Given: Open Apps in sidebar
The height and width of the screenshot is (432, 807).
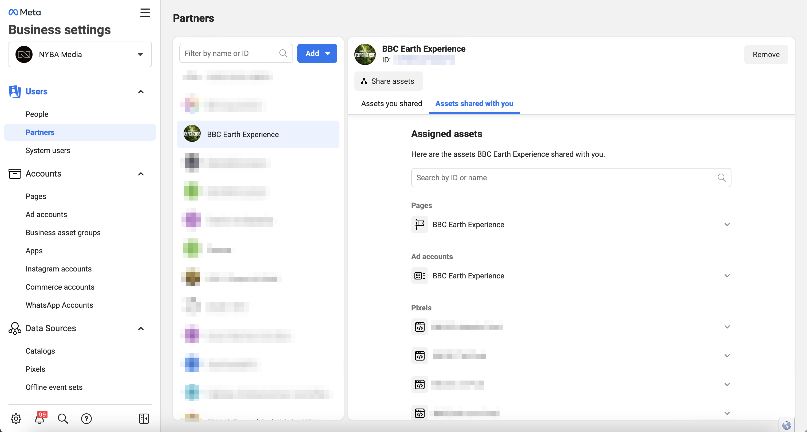Looking at the screenshot, I should point(34,250).
